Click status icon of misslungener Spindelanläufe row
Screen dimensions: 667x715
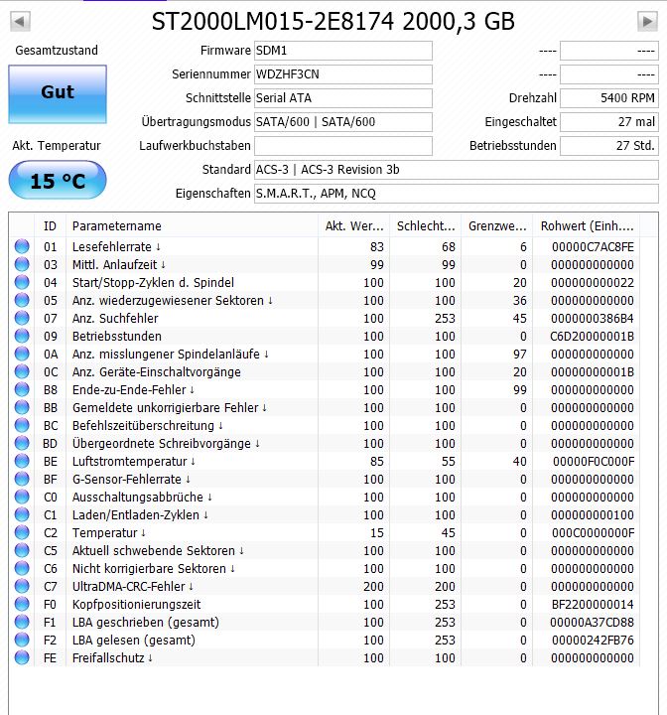(x=22, y=354)
